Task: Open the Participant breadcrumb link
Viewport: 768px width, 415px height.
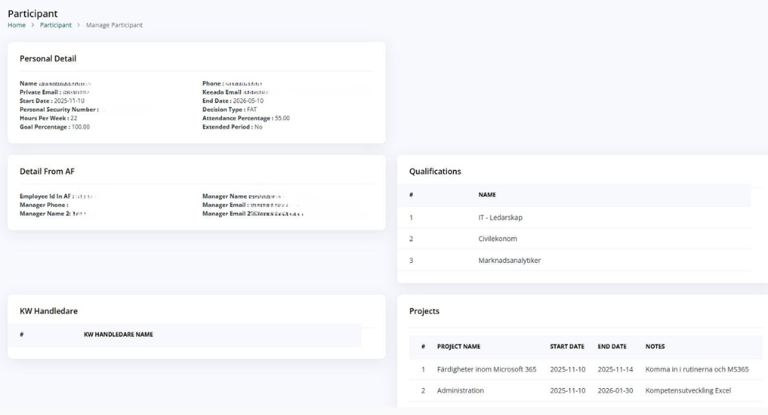Action: [55, 25]
